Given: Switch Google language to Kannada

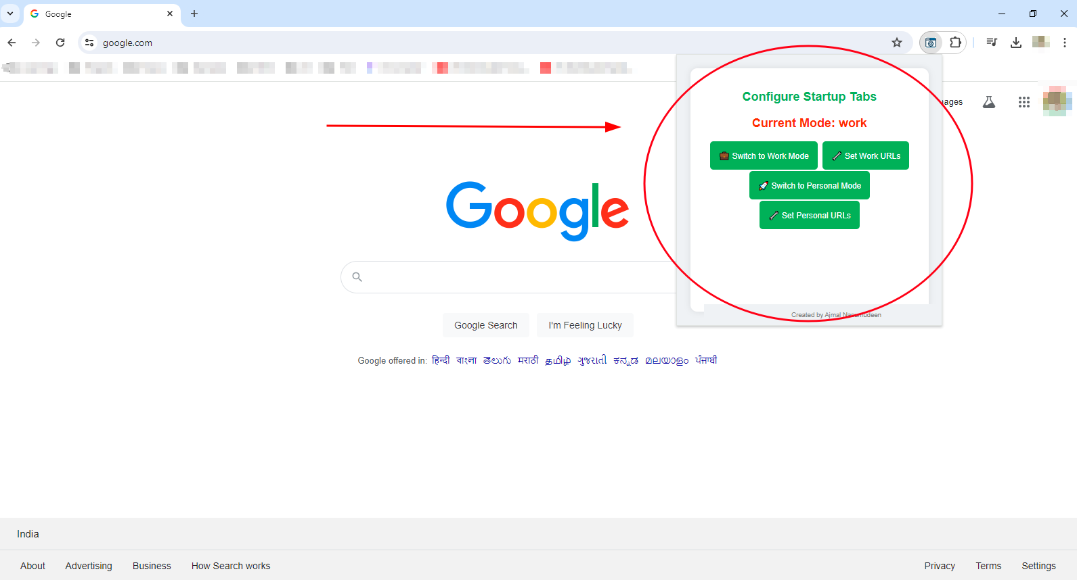Looking at the screenshot, I should (625, 360).
